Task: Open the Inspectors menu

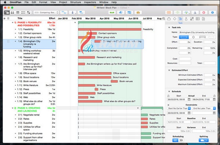Action: coord(90,2)
